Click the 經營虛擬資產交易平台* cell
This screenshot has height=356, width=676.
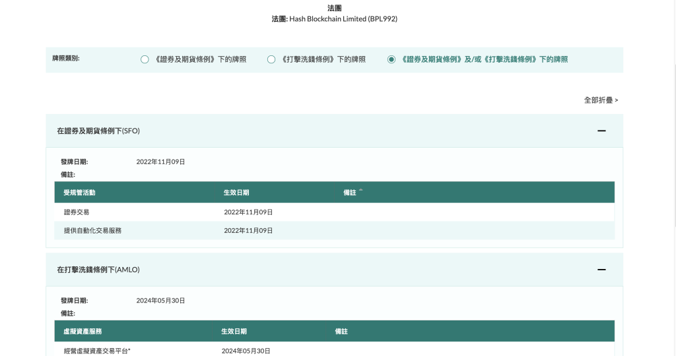point(97,351)
